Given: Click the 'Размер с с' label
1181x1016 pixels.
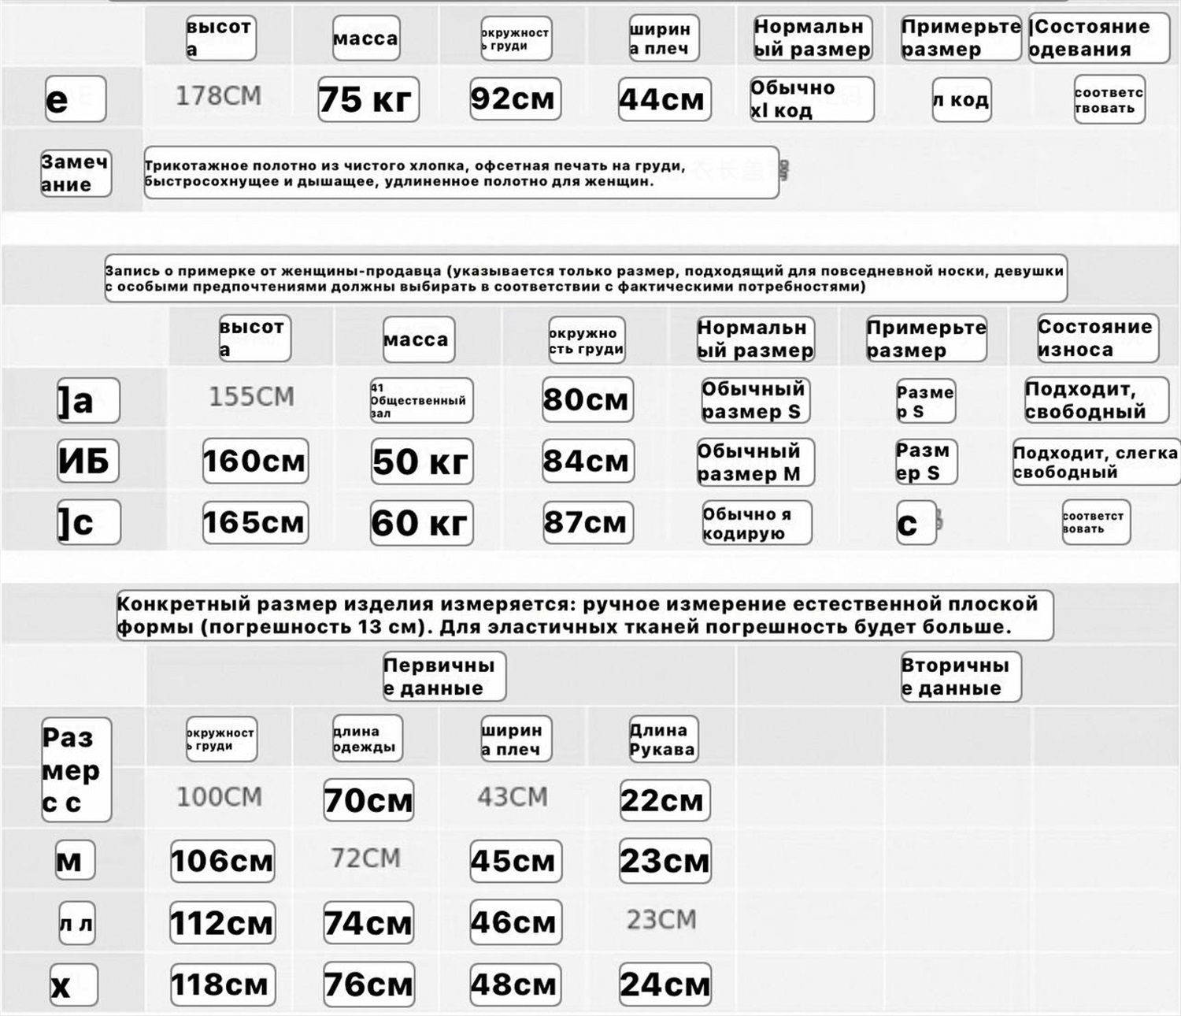Looking at the screenshot, I should [76, 769].
